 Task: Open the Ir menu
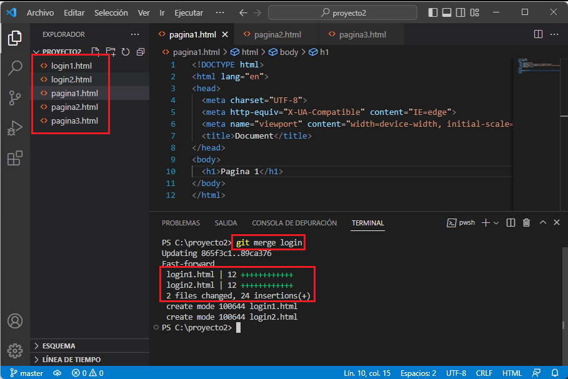pyautogui.click(x=162, y=12)
